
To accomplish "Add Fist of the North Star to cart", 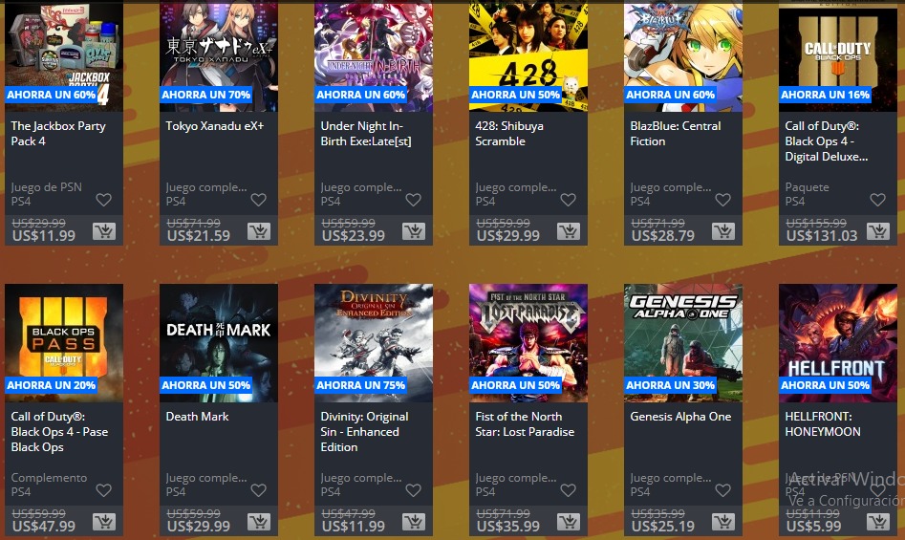I will click(568, 522).
